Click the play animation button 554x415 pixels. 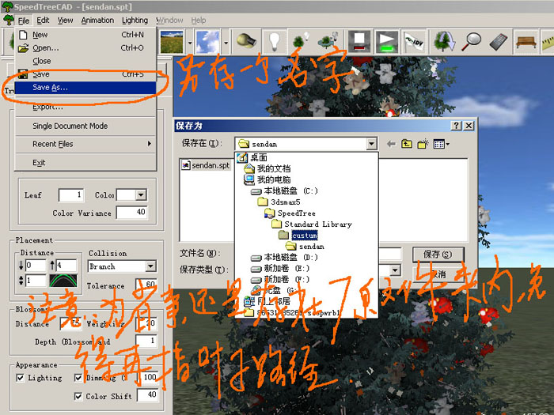point(386,41)
